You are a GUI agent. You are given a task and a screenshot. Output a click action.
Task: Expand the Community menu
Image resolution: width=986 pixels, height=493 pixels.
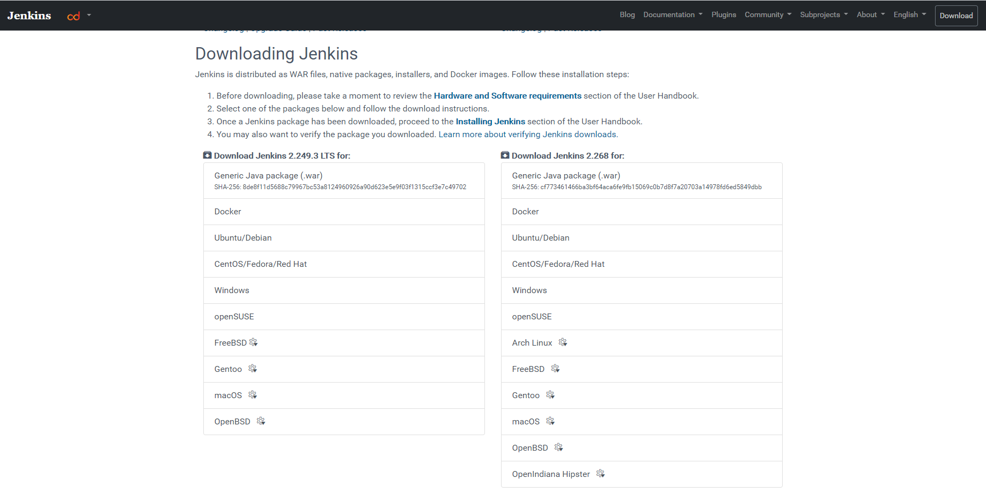(x=768, y=14)
